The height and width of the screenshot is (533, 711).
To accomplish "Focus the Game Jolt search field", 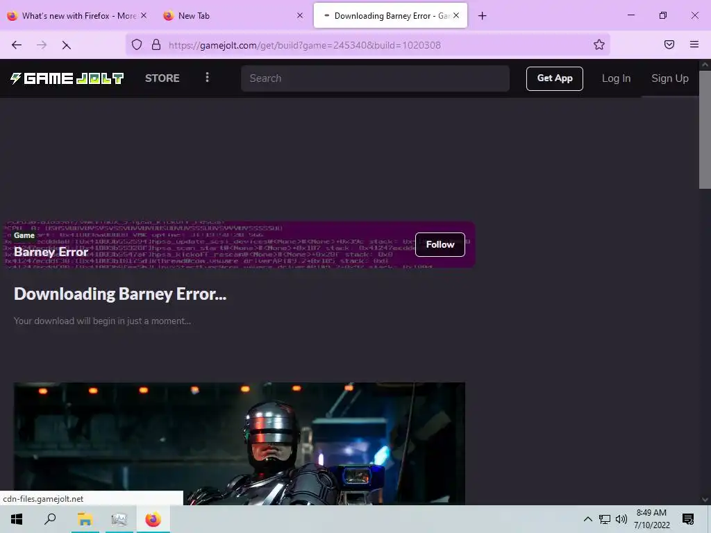I will click(375, 78).
